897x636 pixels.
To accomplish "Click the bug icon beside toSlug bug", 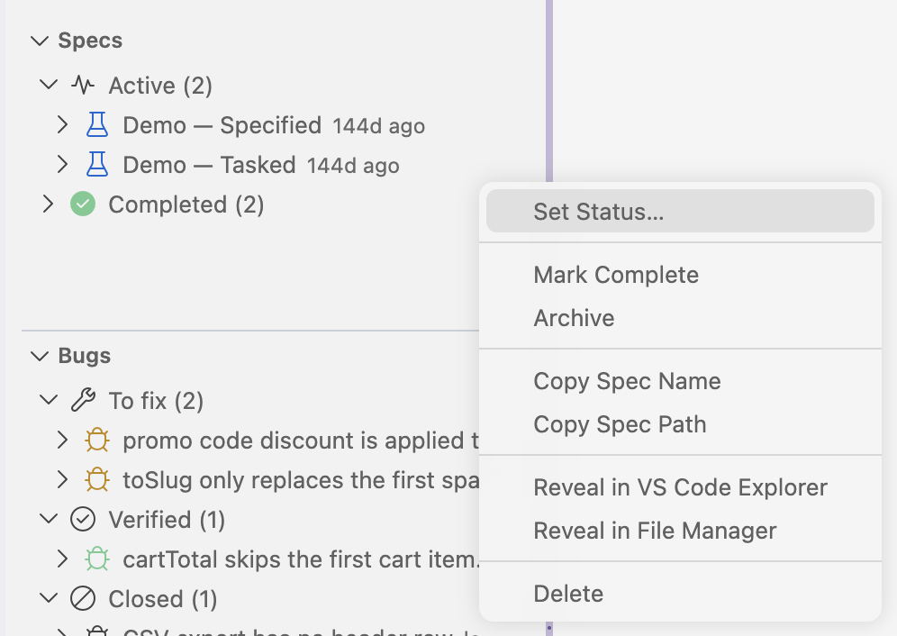I will tap(97, 479).
